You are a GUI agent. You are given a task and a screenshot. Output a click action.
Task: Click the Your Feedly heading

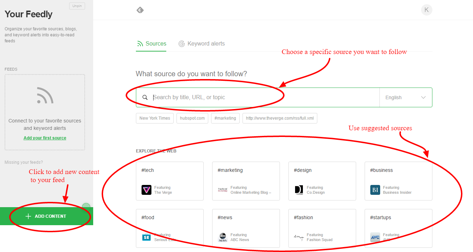(29, 14)
